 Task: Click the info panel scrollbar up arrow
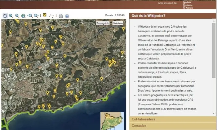tap(214, 21)
